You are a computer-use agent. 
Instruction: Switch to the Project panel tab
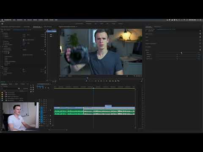[3, 84]
